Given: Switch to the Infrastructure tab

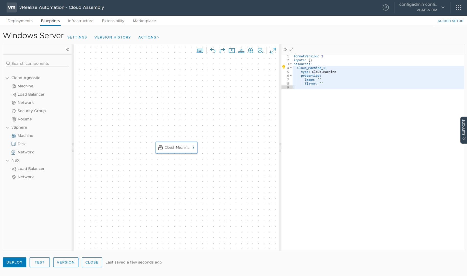Looking at the screenshot, I should coord(81,21).
